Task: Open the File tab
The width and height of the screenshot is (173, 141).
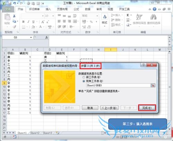Action: point(8,9)
